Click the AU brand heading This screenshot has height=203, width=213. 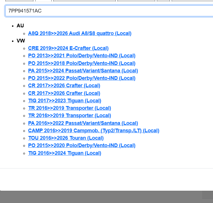pos(20,26)
